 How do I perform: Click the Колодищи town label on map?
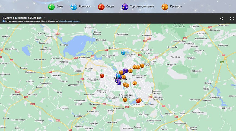click(176, 57)
